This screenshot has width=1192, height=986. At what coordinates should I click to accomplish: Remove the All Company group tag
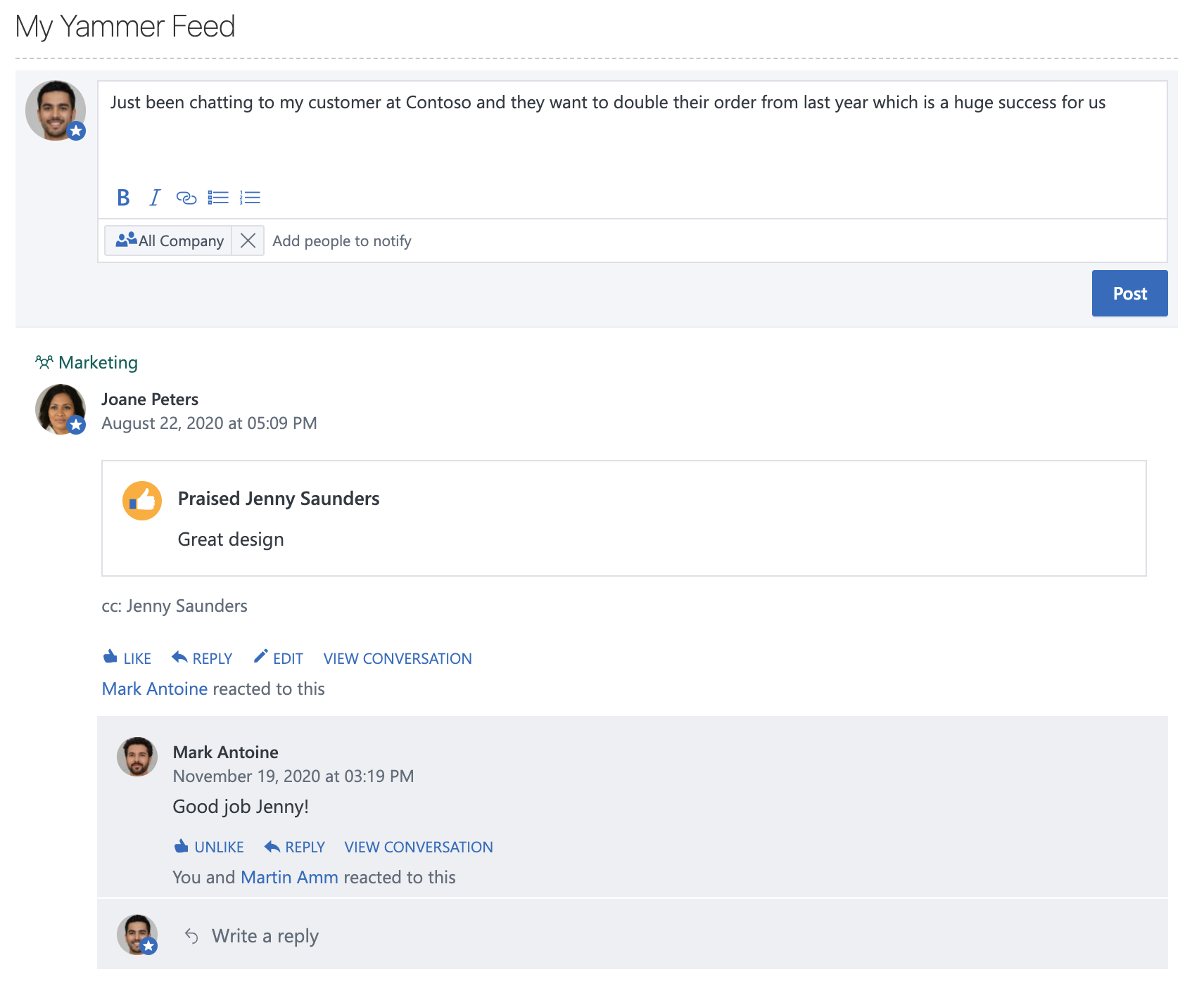pyautogui.click(x=248, y=241)
